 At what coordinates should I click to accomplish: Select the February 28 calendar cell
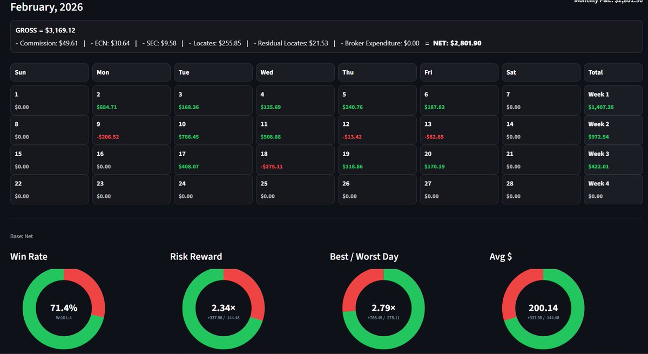(x=542, y=189)
